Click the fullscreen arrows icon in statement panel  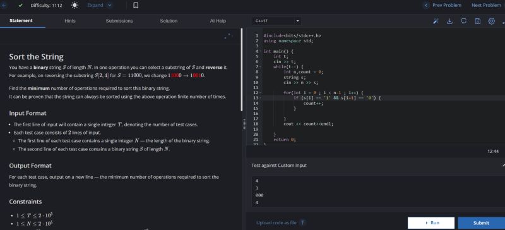[x=228, y=36]
